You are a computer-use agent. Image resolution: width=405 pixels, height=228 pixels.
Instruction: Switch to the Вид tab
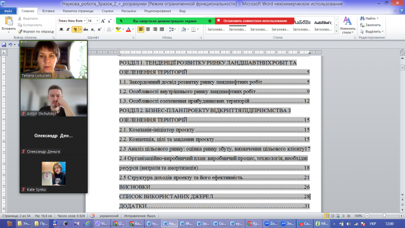click(x=182, y=11)
